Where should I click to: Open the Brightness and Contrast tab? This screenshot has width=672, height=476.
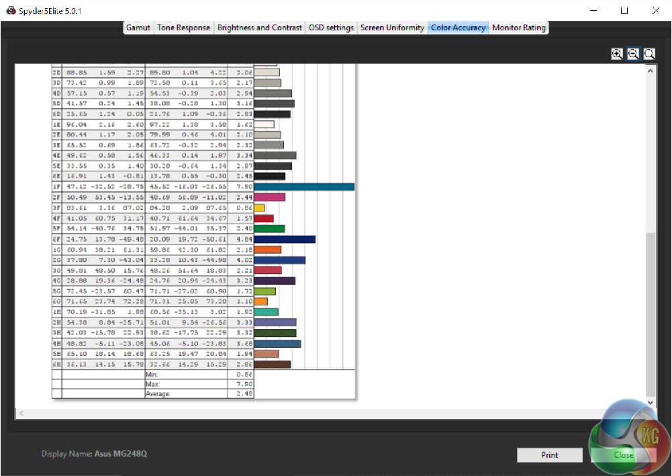[259, 28]
